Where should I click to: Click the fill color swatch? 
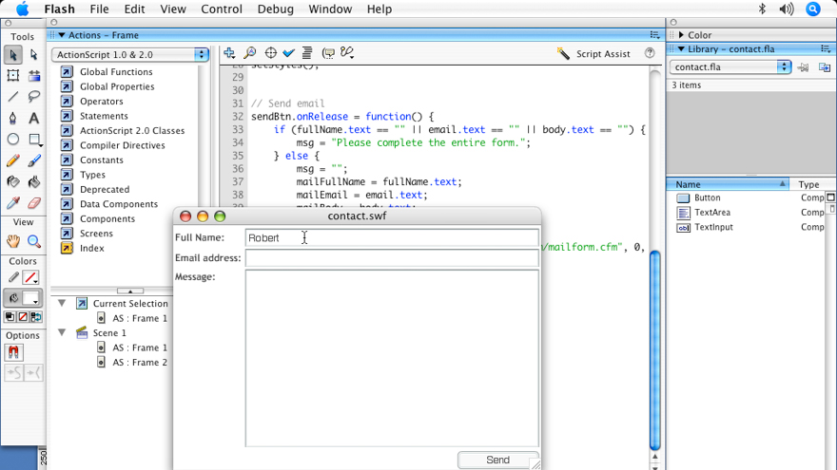coord(31,298)
